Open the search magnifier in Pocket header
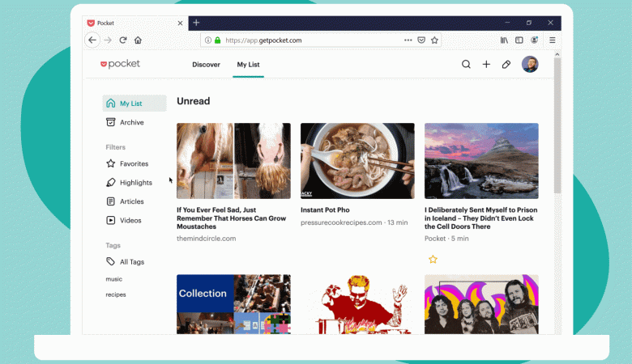 click(x=466, y=65)
